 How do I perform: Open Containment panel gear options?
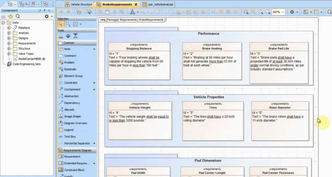[x=47, y=16]
